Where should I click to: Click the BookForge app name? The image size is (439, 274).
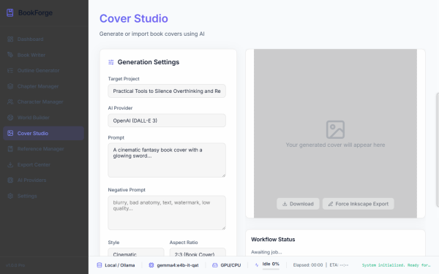[35, 13]
